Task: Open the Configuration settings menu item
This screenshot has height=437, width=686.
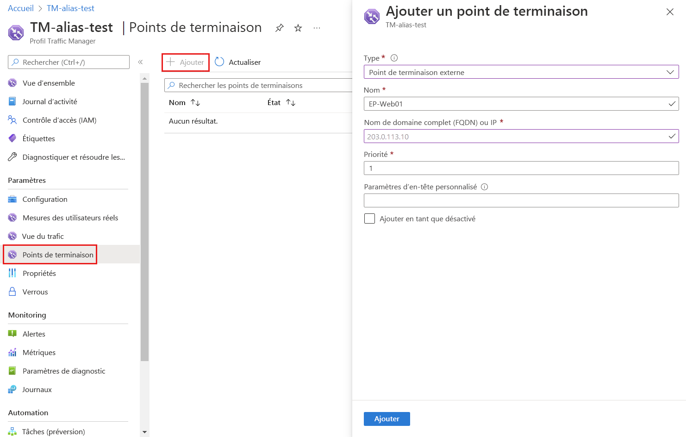Action: (x=45, y=200)
